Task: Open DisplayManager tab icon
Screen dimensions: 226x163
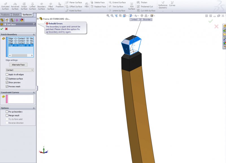Action: pyautogui.click(x=22, y=20)
